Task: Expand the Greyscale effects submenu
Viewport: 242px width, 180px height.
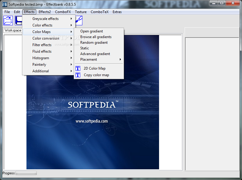Action: (x=48, y=19)
